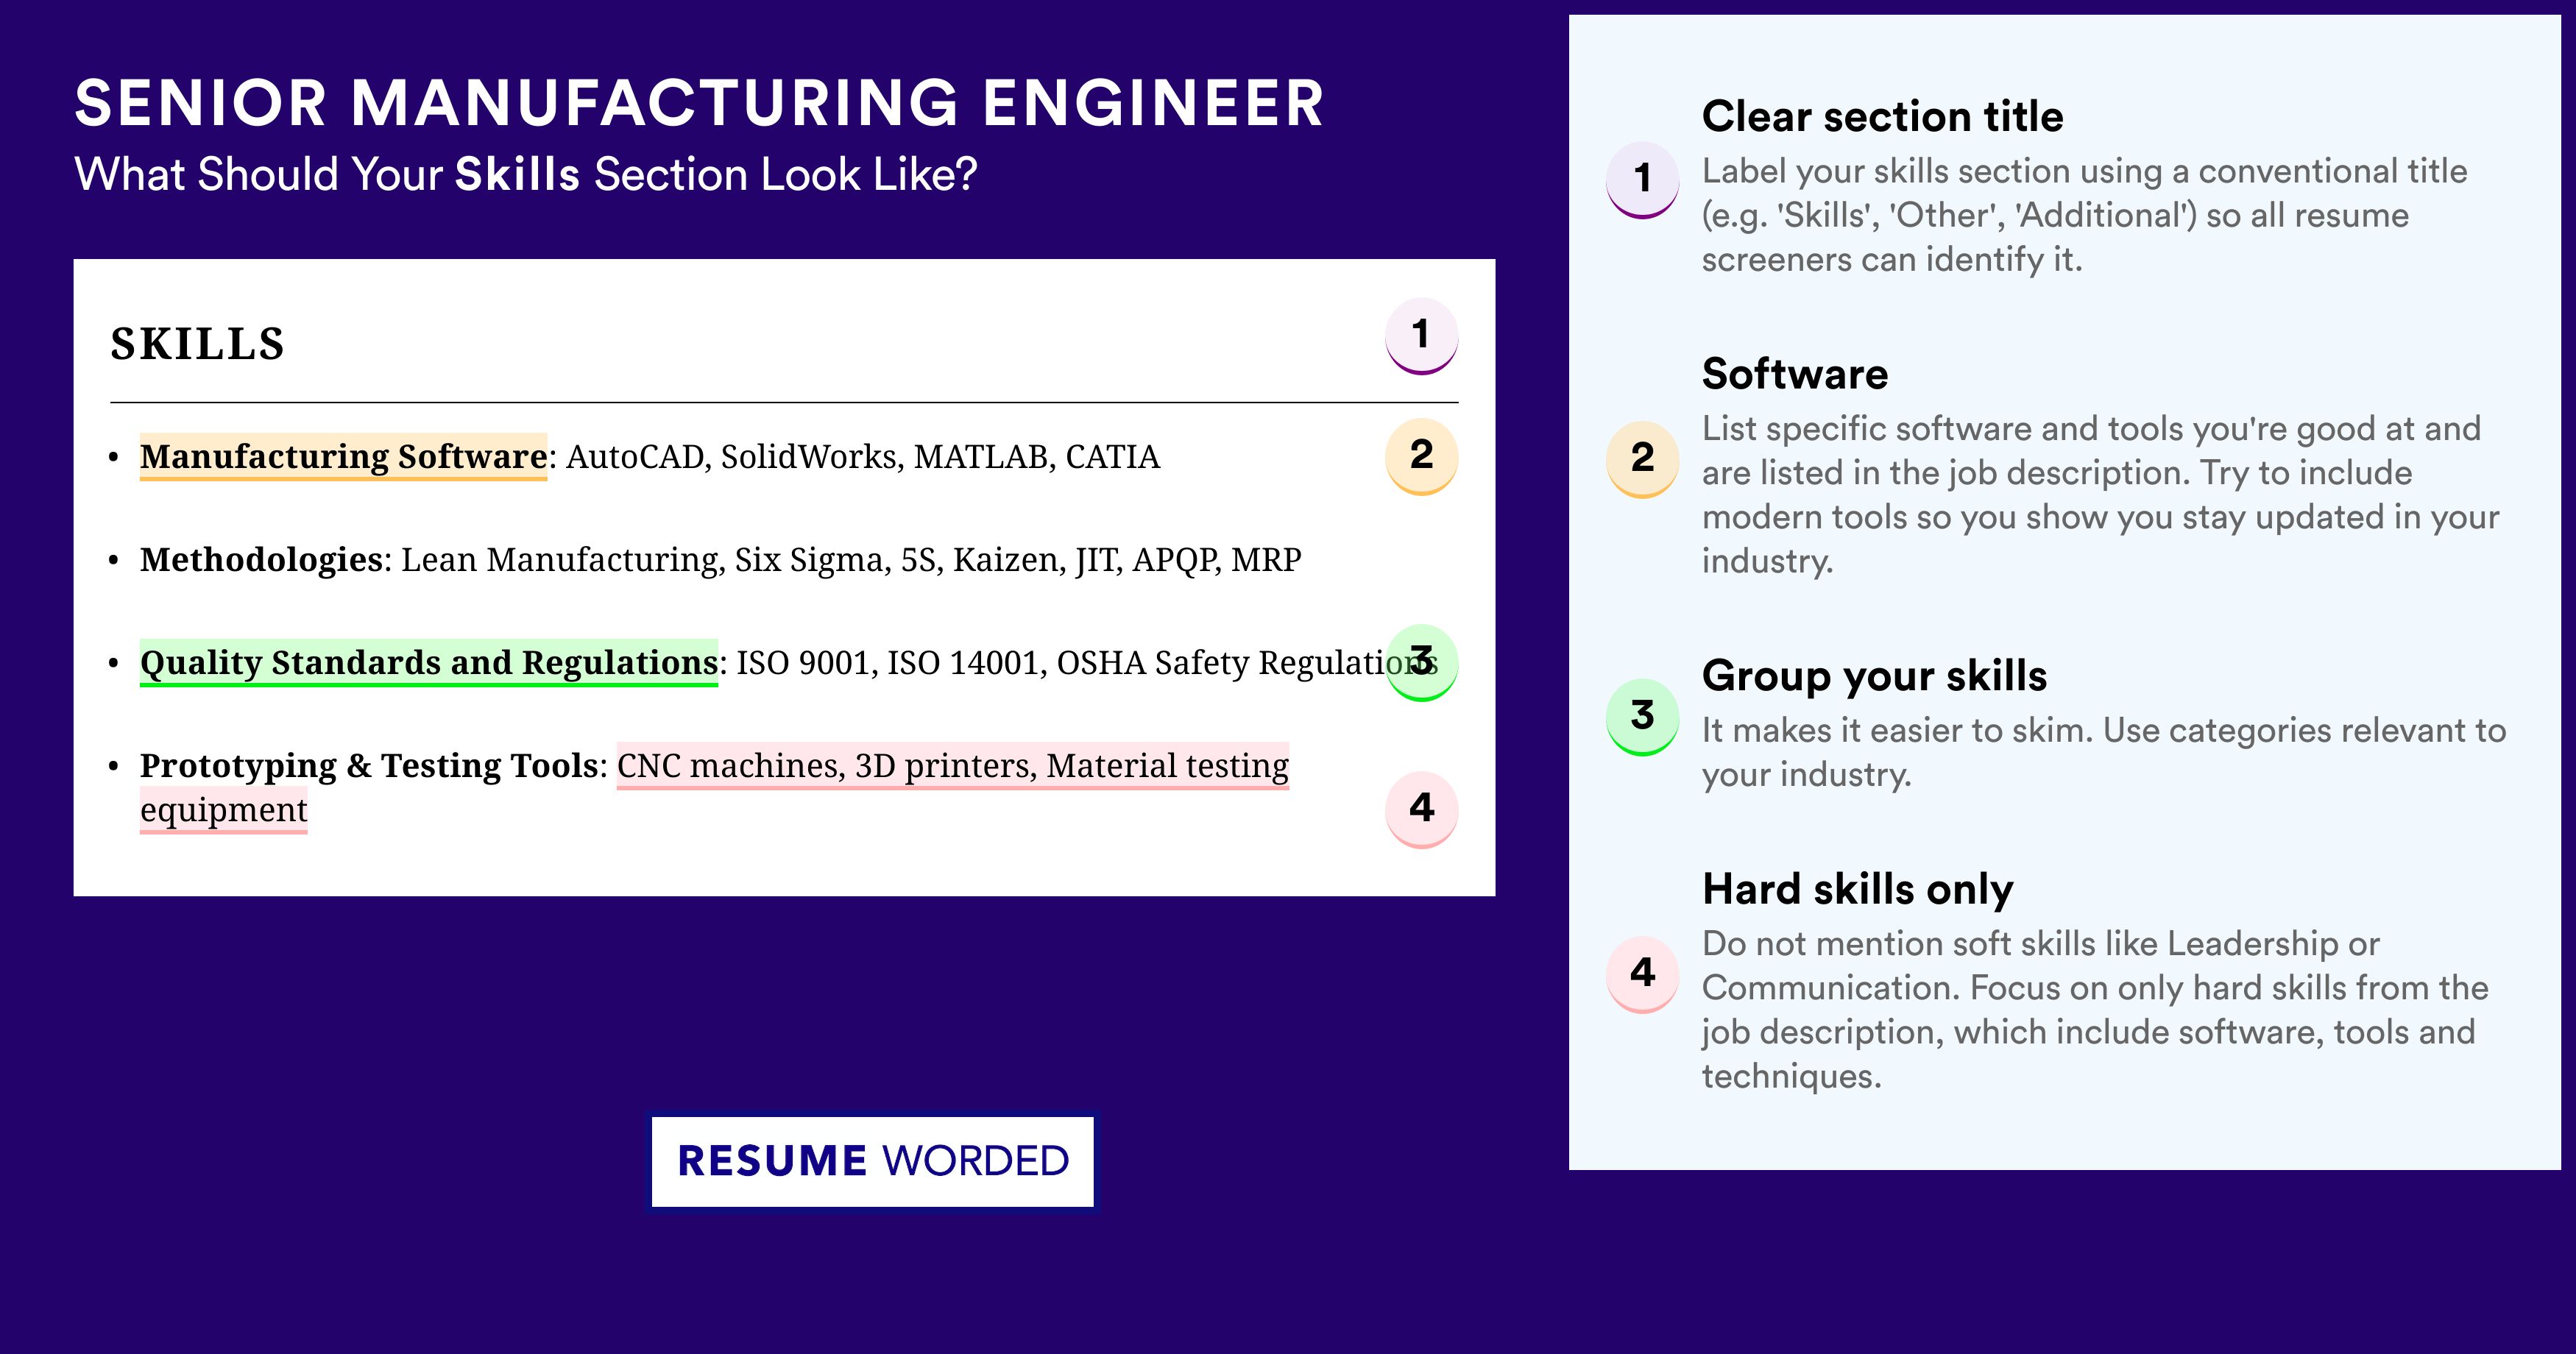Click the SKILLS section heading

pos(198,344)
